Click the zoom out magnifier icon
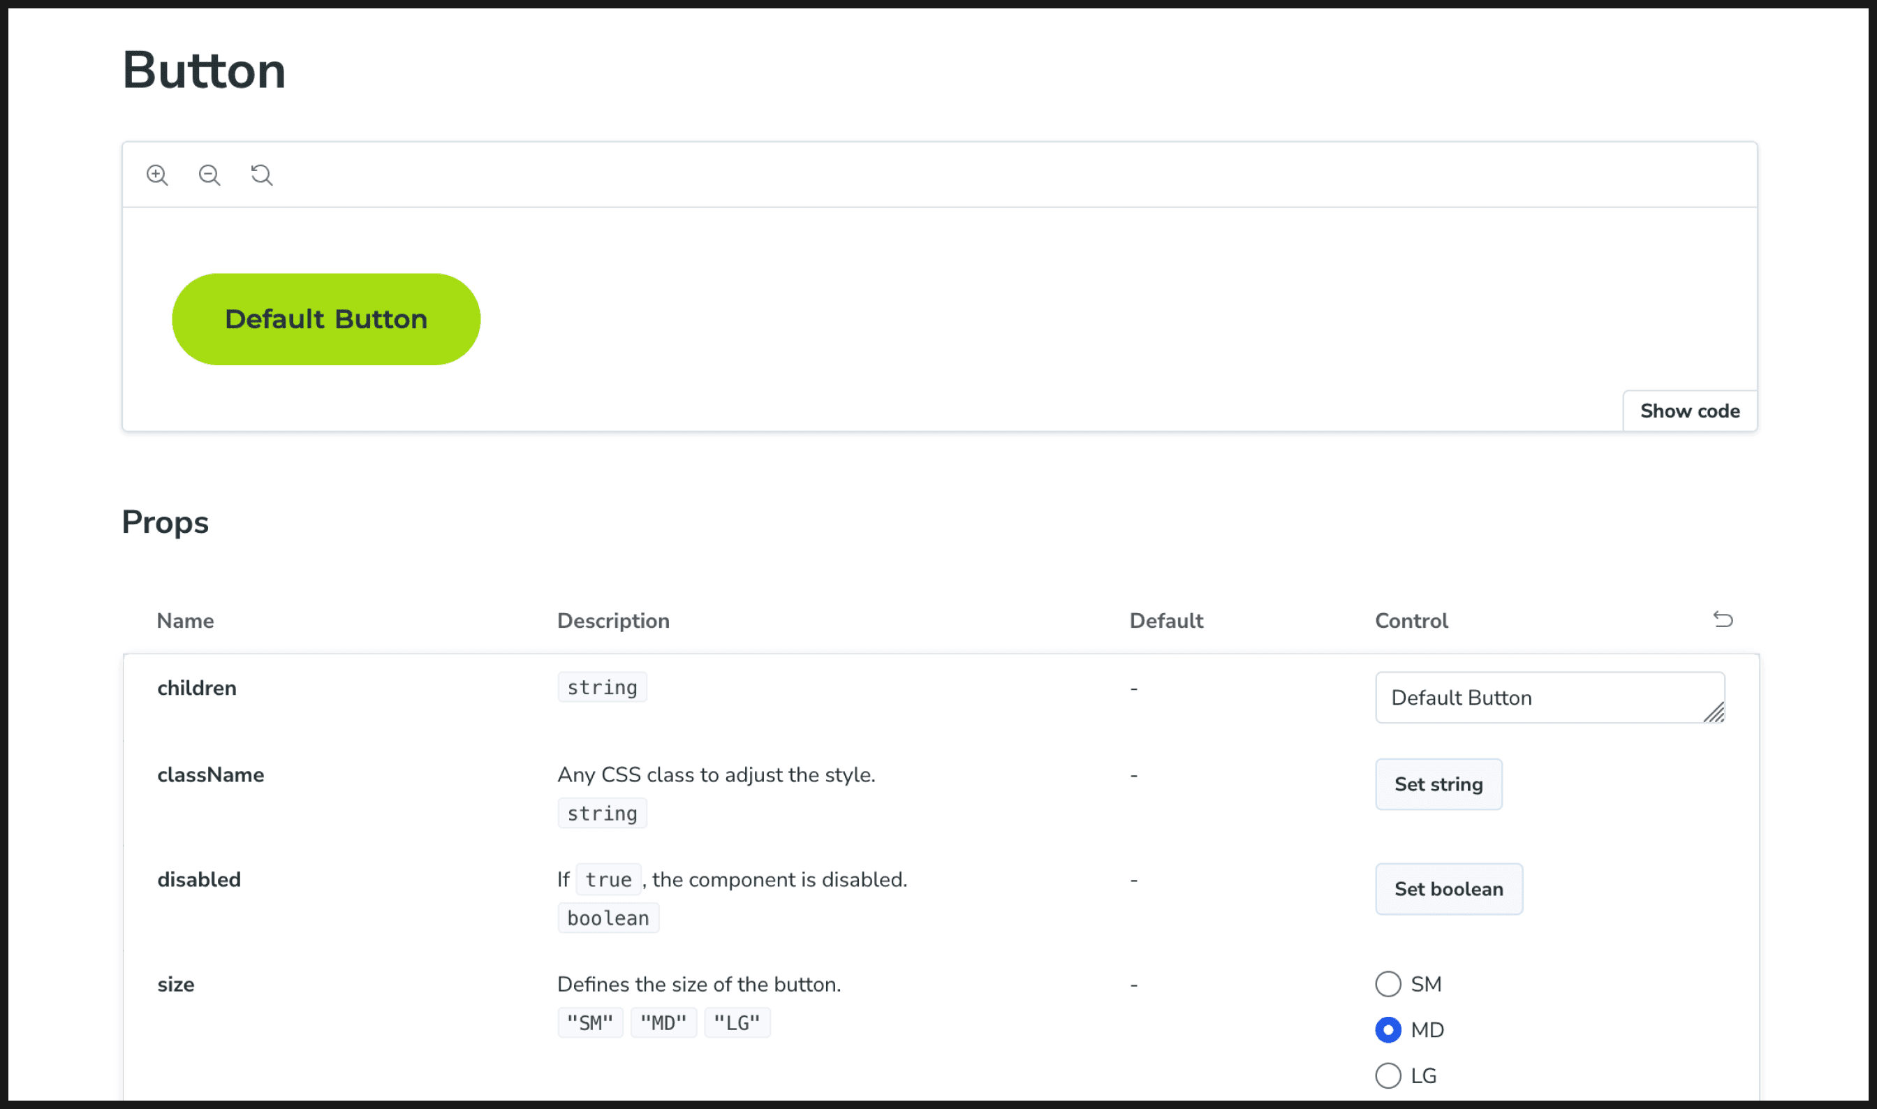The image size is (1877, 1109). [209, 175]
